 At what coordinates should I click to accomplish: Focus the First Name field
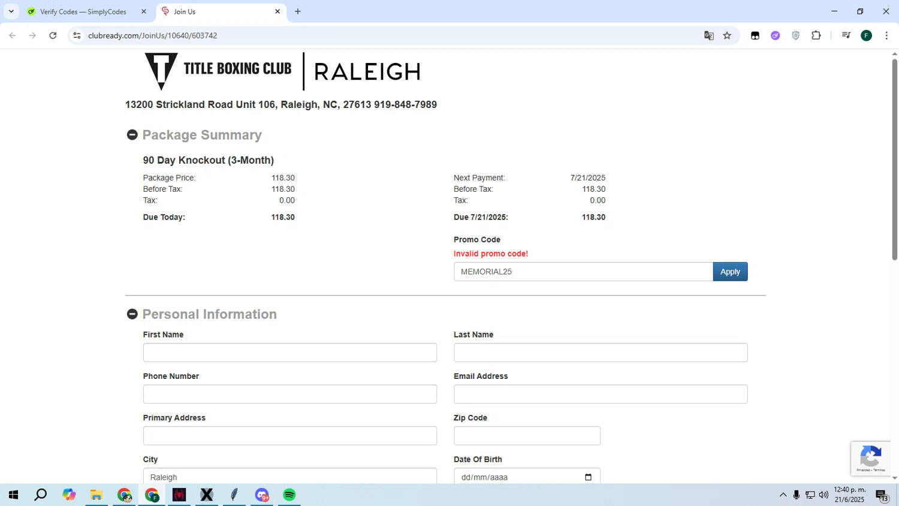[x=290, y=353]
